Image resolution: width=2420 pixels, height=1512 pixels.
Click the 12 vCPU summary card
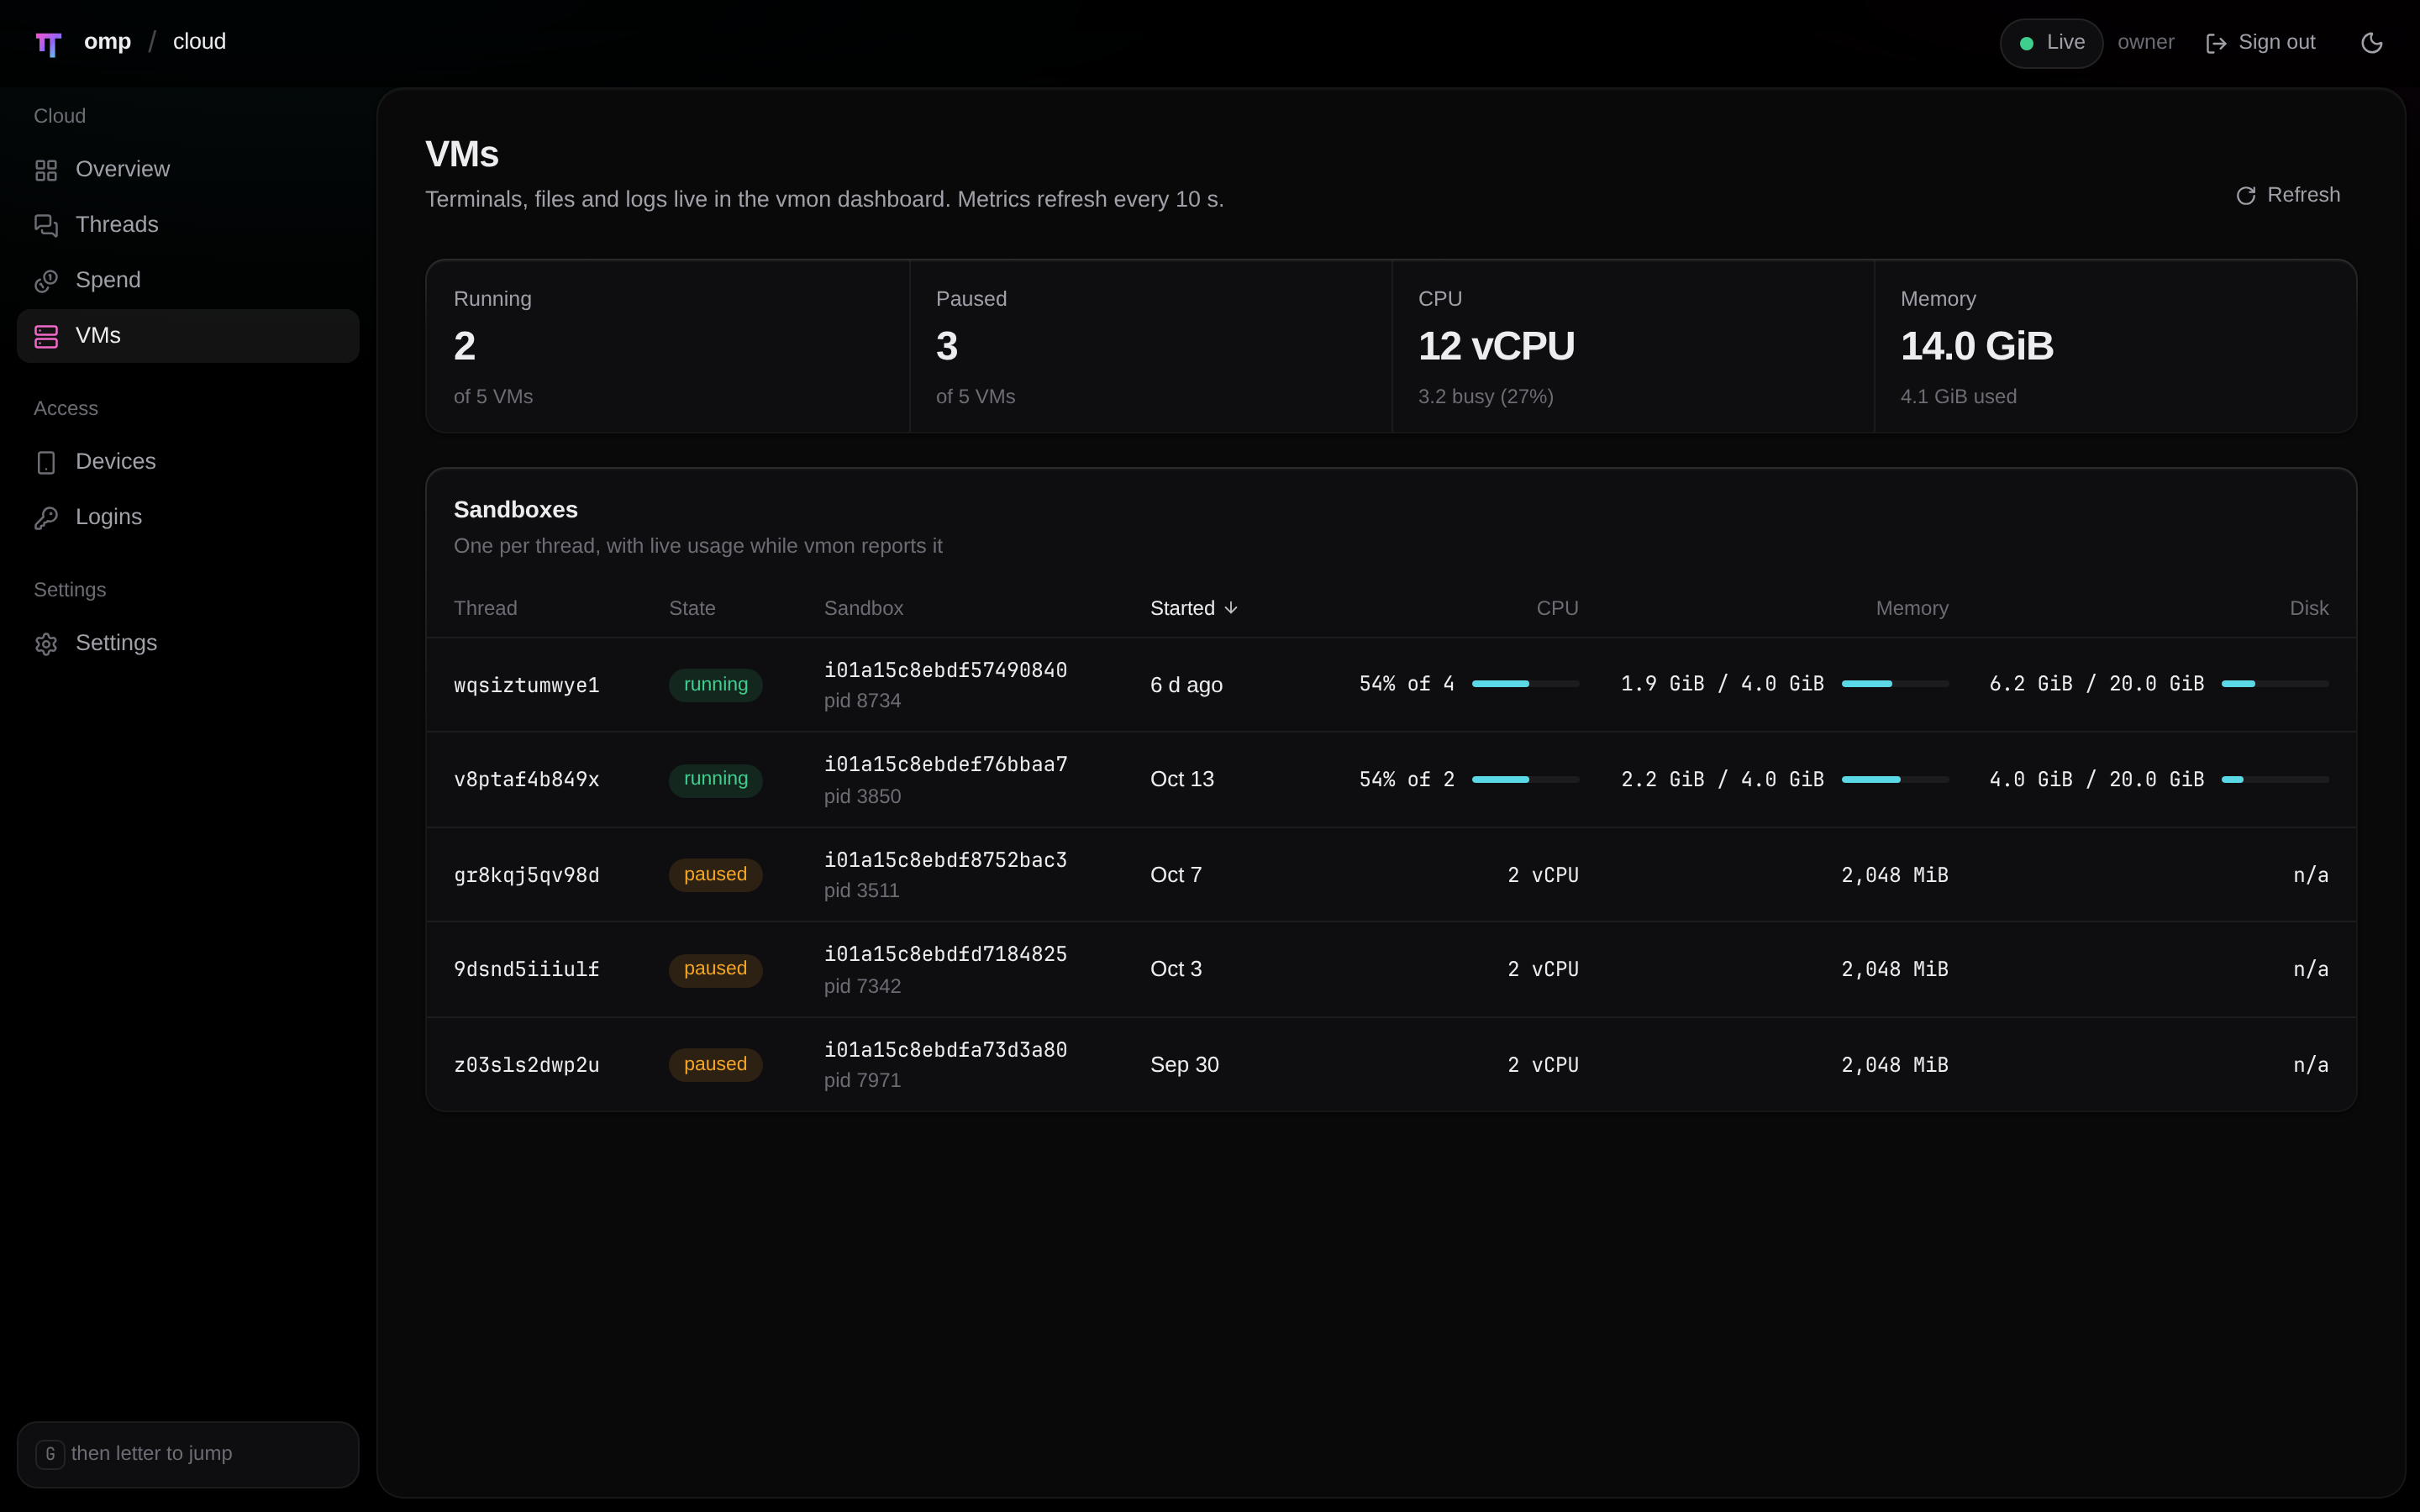point(1633,346)
